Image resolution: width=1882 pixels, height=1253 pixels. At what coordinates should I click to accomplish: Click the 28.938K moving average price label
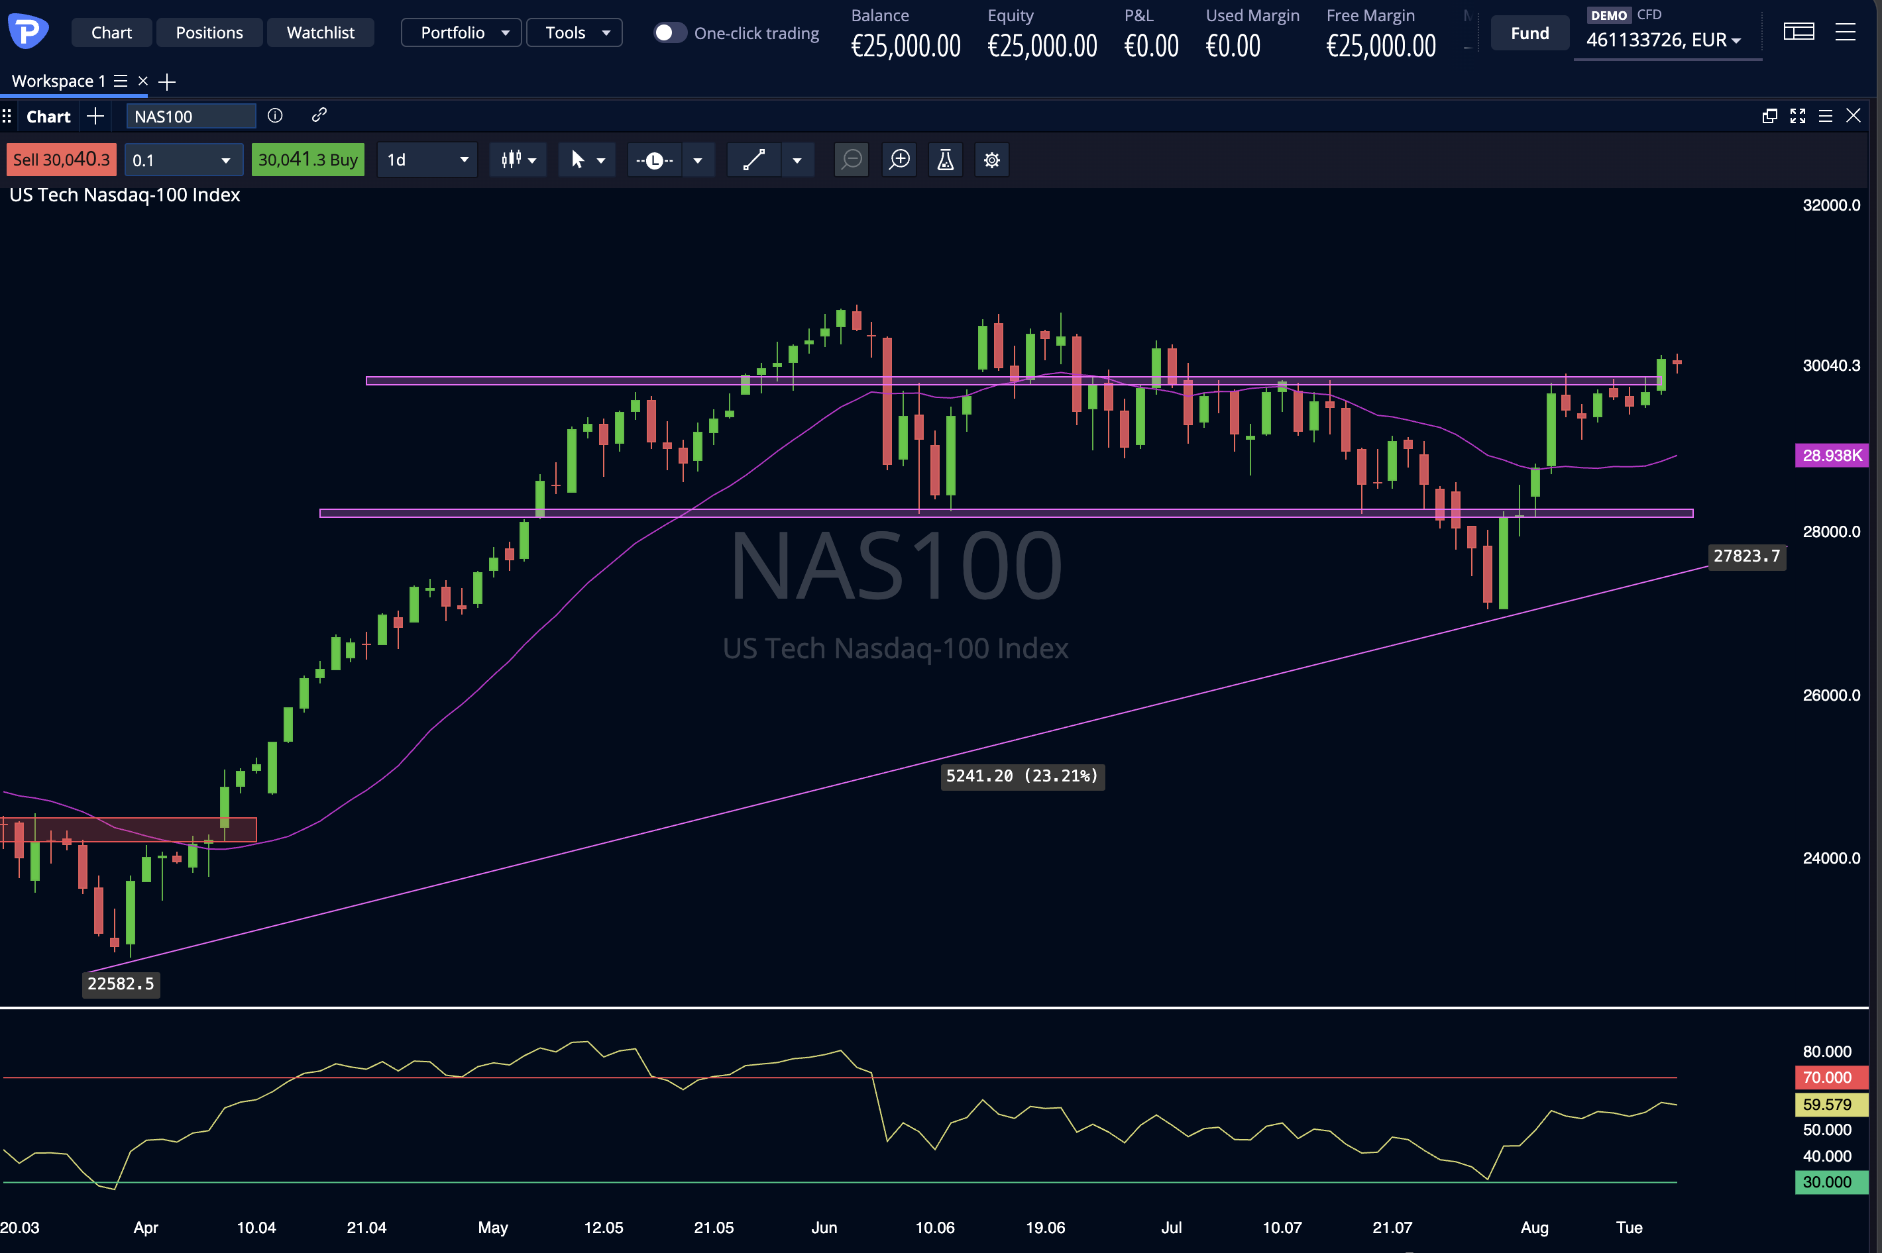point(1832,456)
